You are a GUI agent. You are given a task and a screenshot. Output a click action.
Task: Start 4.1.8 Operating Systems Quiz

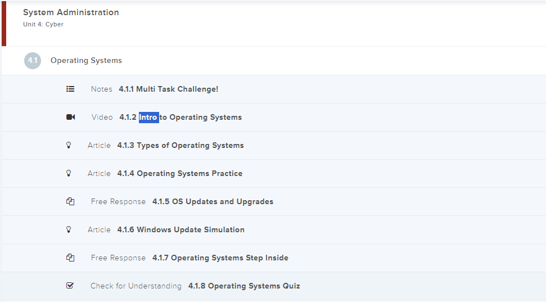tap(243, 286)
